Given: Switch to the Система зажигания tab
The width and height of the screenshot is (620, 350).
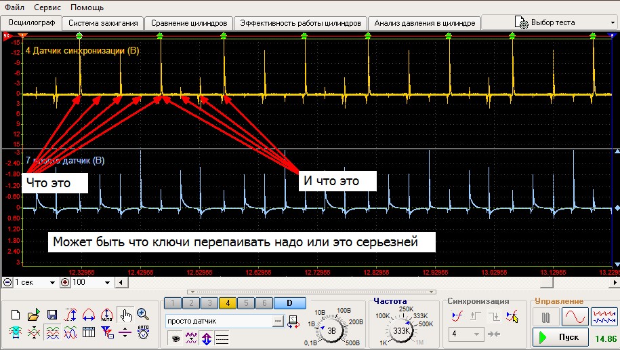Looking at the screenshot, I should click(103, 23).
